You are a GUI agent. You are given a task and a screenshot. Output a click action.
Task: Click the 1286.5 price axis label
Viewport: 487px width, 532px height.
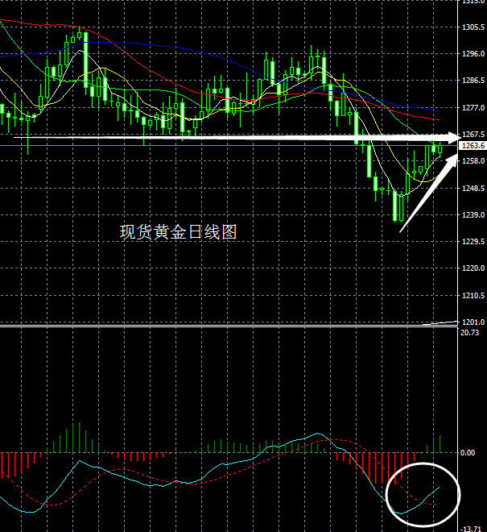coord(473,81)
